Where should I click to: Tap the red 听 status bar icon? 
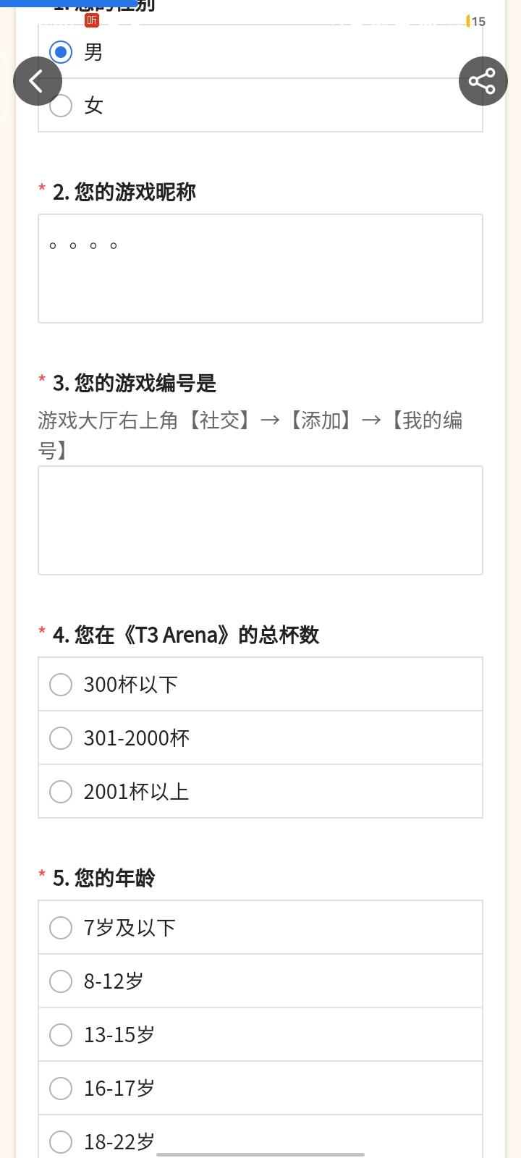click(92, 20)
